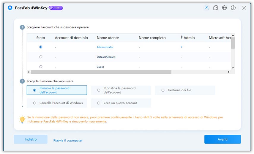This screenshot has width=254, height=154.
Task: Select the Guest account radio button
Action: (x=41, y=67)
